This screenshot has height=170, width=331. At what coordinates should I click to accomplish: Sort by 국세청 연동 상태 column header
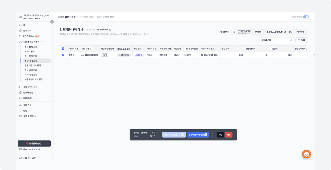click(124, 49)
